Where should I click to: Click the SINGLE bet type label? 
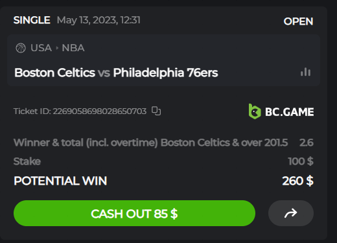tap(32, 20)
